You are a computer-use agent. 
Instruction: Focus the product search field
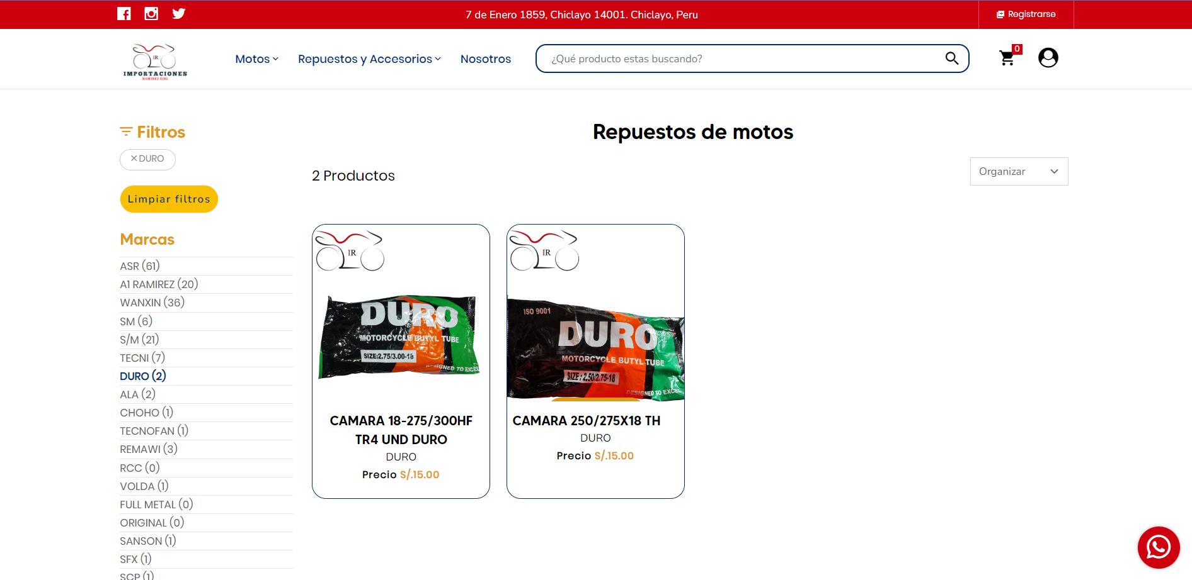743,59
